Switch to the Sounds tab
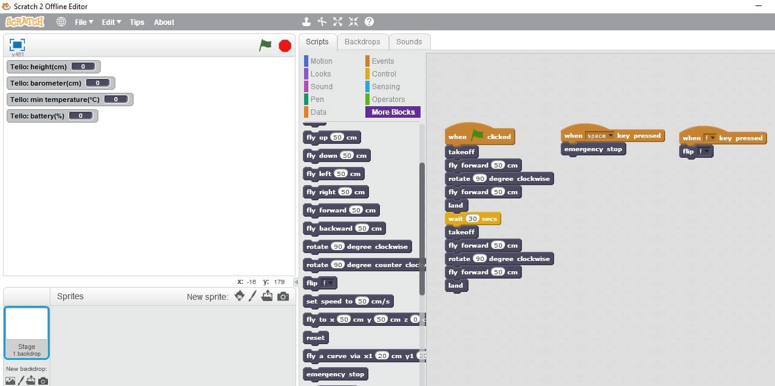This screenshot has width=775, height=386. (409, 42)
